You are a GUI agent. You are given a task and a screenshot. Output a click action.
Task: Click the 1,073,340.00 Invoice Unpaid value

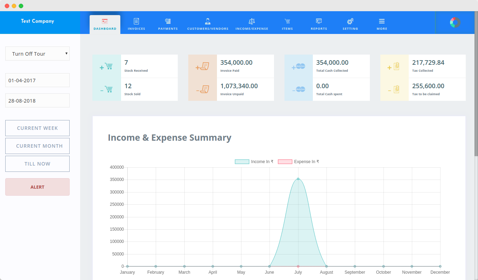[x=239, y=86]
